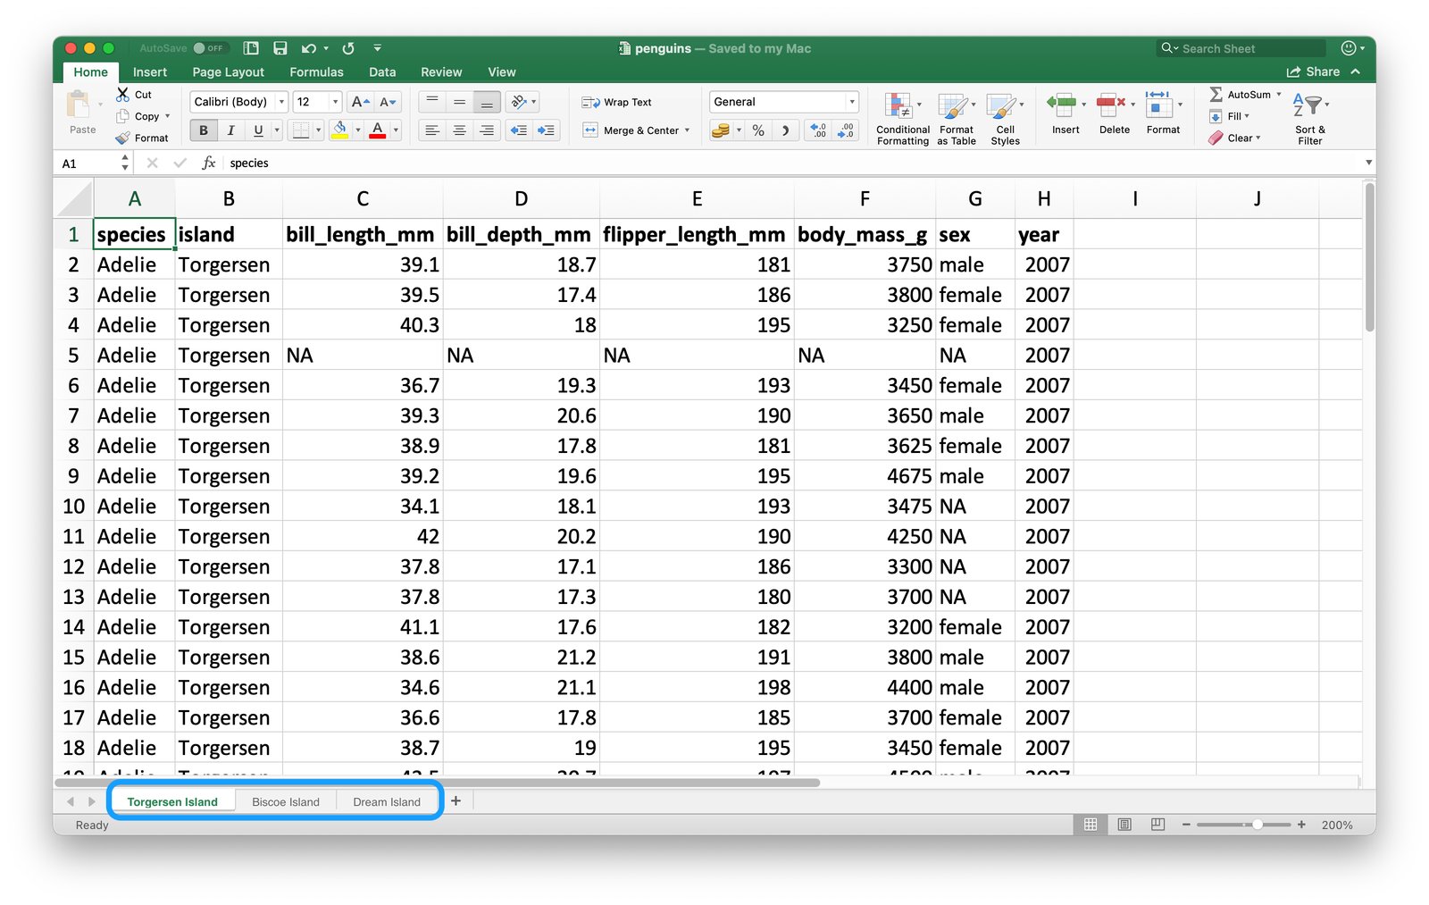Viewport: 1429px width, 905px height.
Task: Click the Decrease indent icon
Action: tap(519, 130)
